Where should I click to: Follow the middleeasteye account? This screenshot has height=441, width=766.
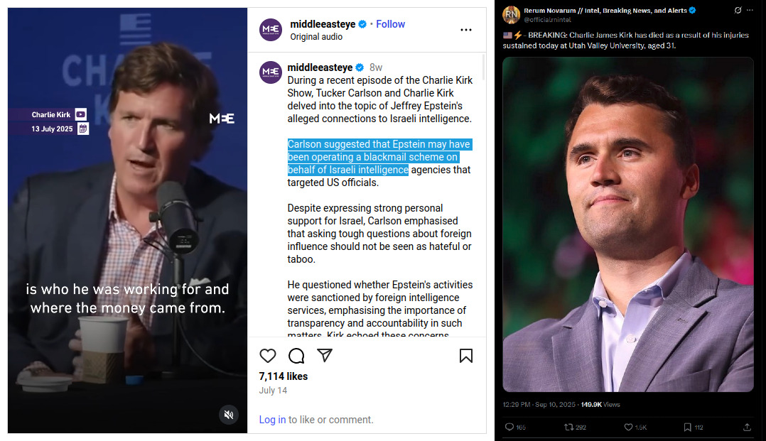click(390, 24)
